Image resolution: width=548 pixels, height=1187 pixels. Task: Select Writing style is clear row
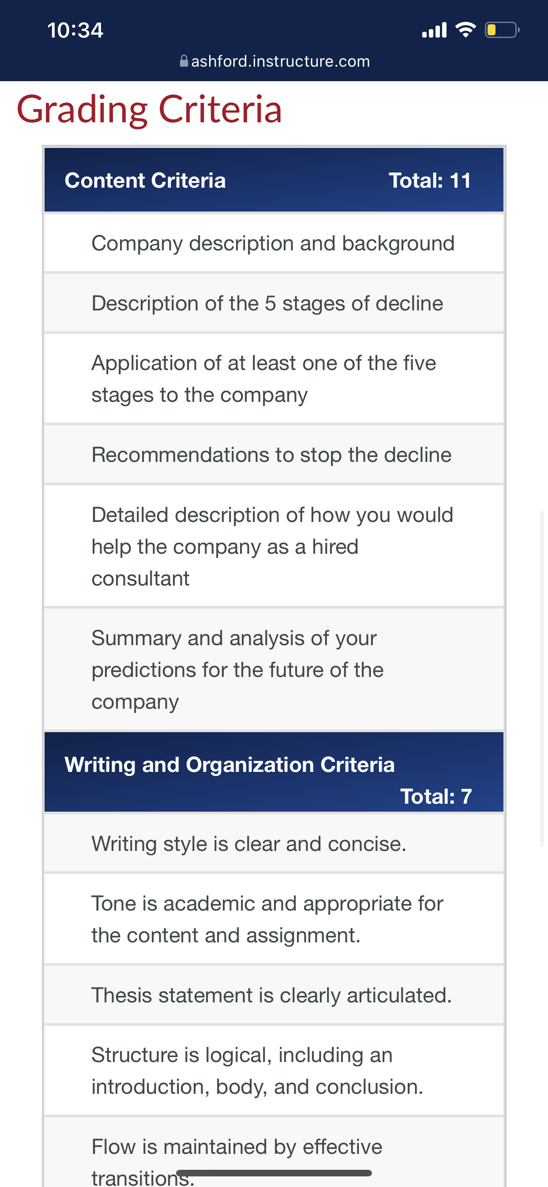coord(274,843)
